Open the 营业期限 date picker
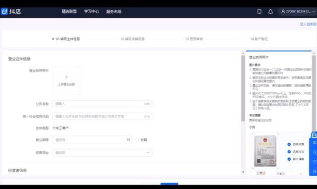 point(92,139)
